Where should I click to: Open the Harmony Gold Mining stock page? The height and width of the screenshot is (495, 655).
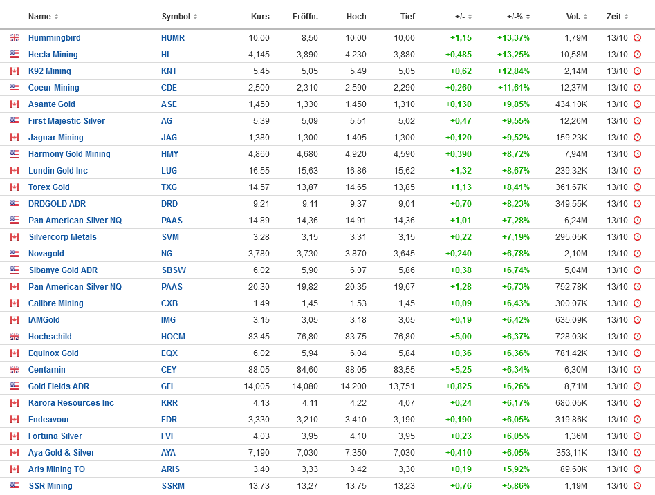69,154
